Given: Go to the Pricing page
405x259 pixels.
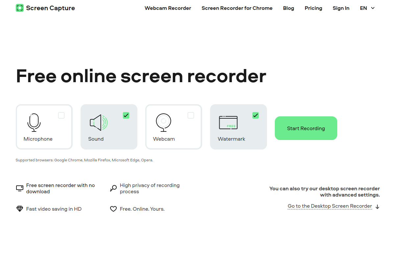Looking at the screenshot, I should tap(313, 8).
